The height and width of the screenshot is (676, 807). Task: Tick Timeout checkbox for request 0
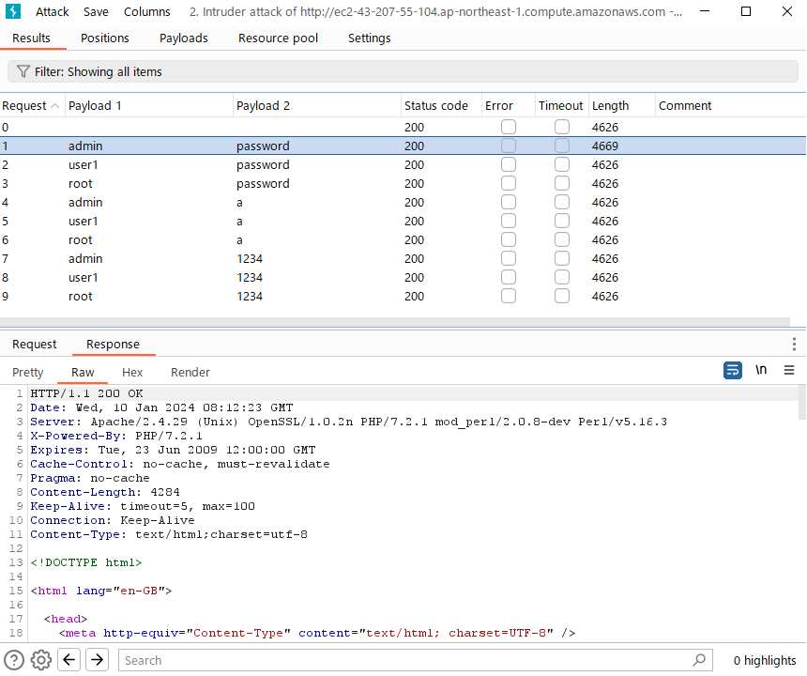tap(562, 127)
